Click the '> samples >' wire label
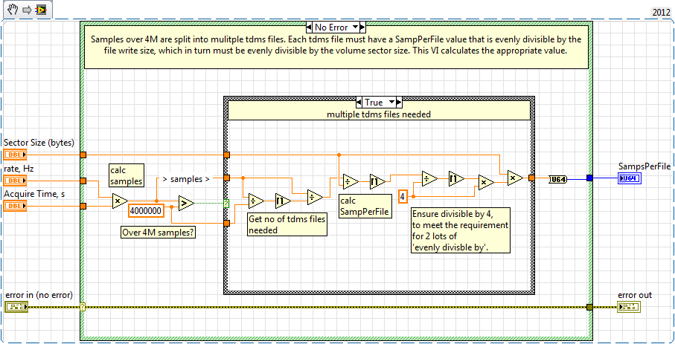The image size is (675, 344). [185, 179]
